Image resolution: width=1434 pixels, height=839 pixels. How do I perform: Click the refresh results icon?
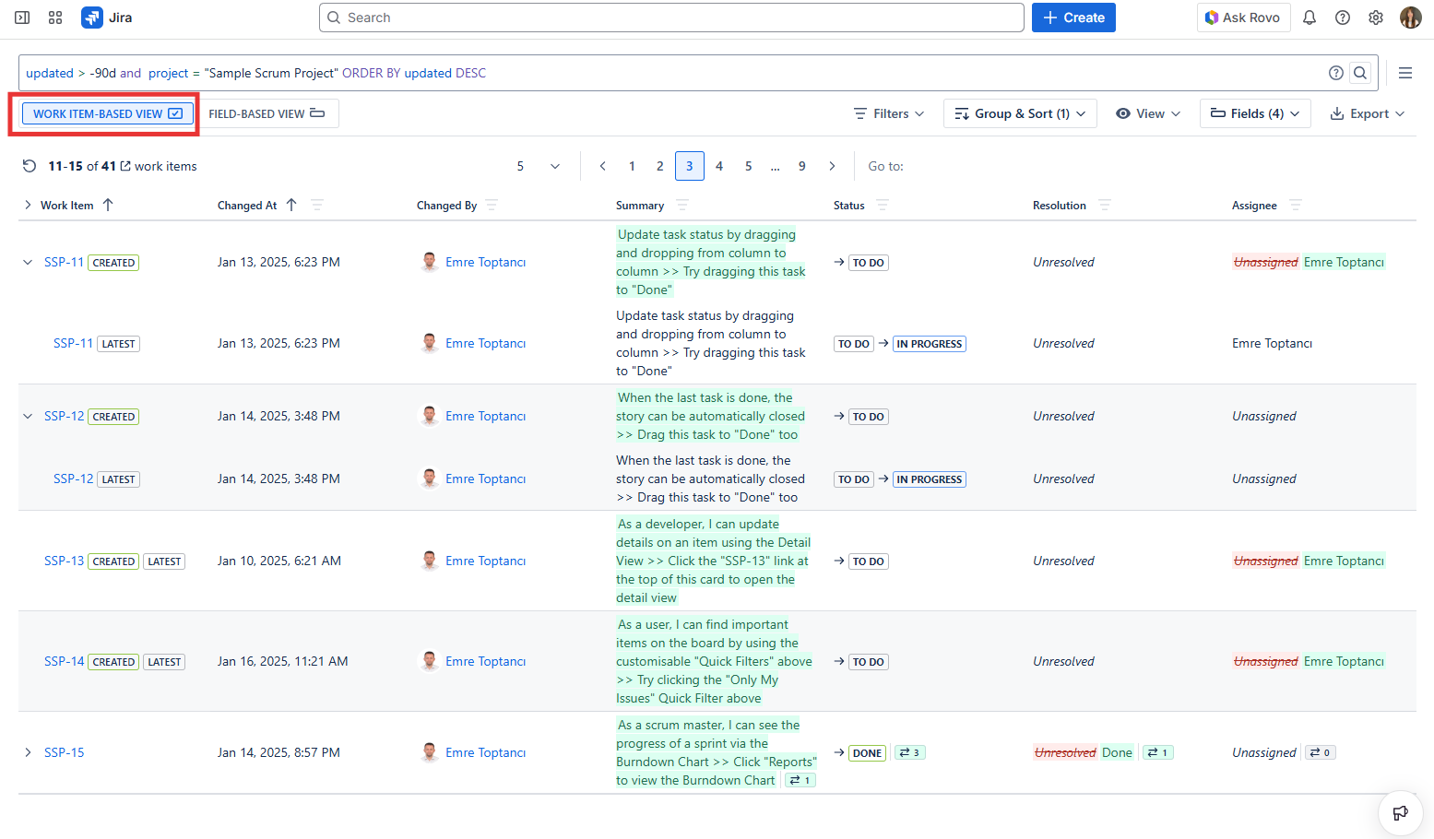click(30, 166)
